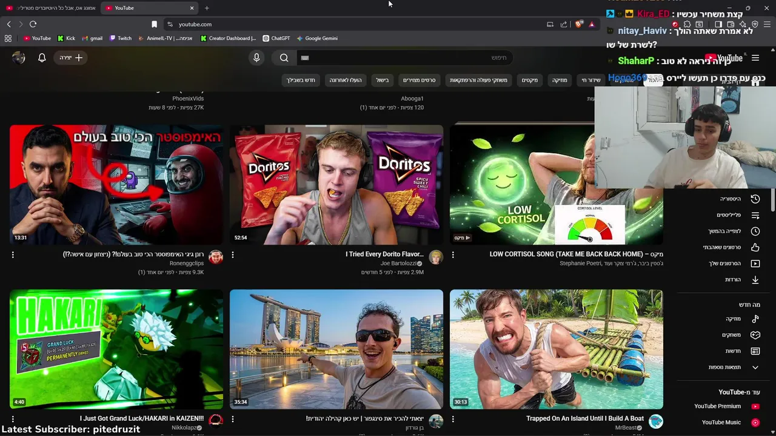Play the green HAKARI thumbnail video
The height and width of the screenshot is (436, 776).
point(116,349)
